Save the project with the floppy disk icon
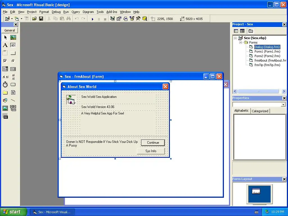This screenshot has height=216, width=288. (41, 19)
